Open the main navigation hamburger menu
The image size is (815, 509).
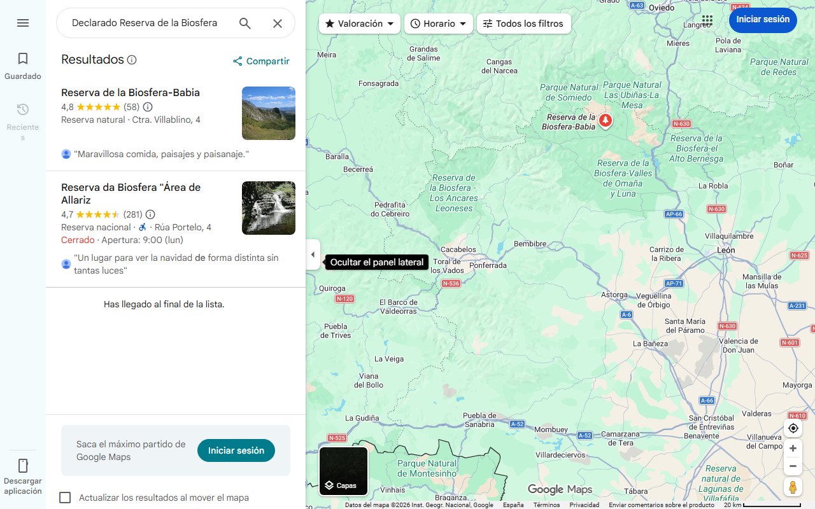click(x=23, y=23)
